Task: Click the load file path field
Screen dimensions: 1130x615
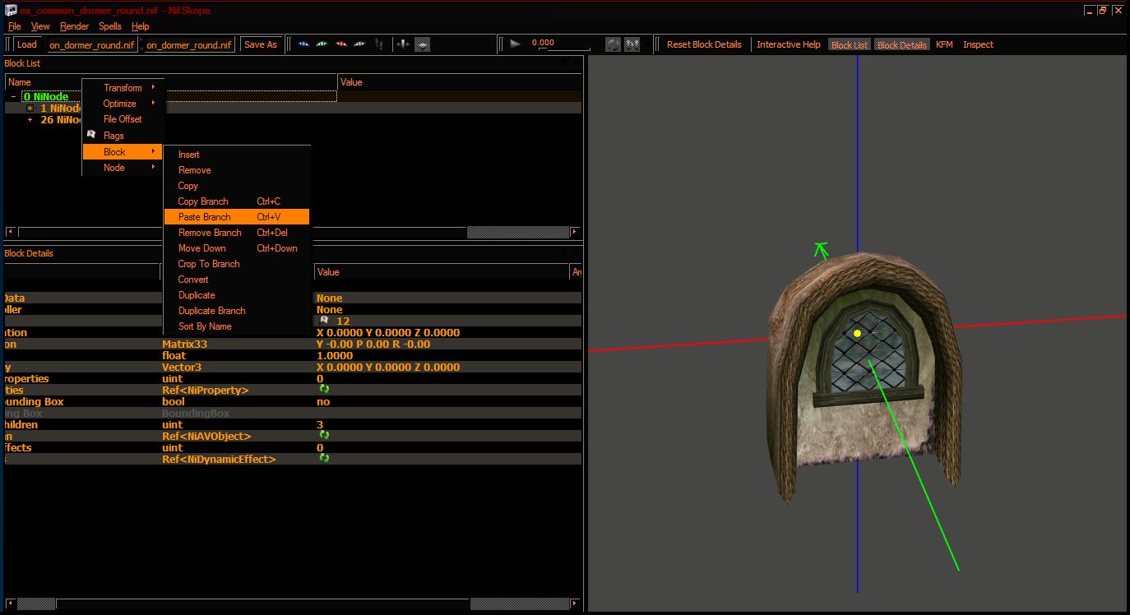Action: point(92,44)
